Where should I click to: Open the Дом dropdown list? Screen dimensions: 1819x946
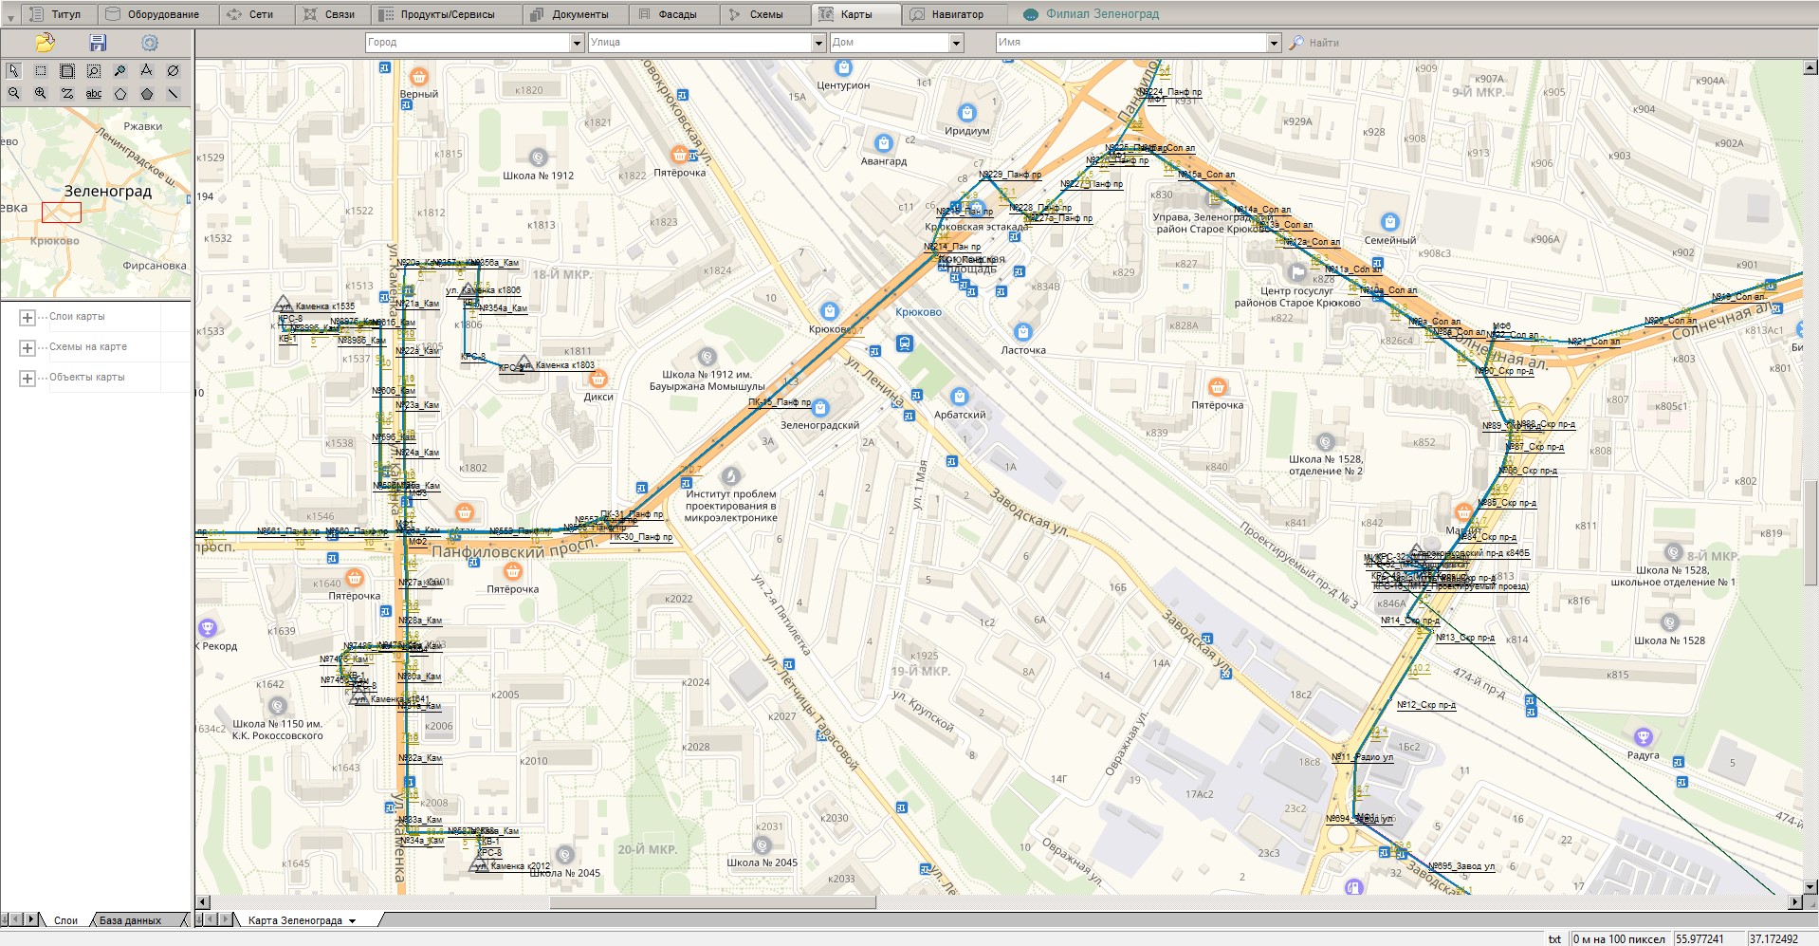point(956,43)
